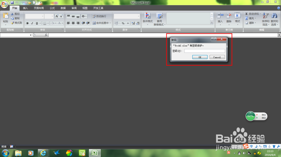Image resolution: width=281 pixels, height=157 pixels.
Task: Open the number format dropdown
Action: coord(138,16)
